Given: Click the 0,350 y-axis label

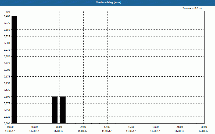Looking at the screenshot, I should coord(7,30).
